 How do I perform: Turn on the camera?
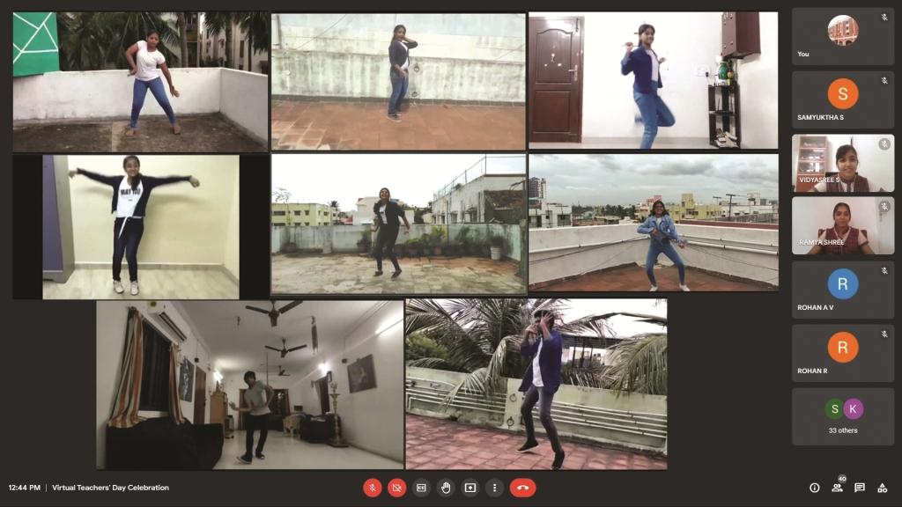tap(397, 488)
